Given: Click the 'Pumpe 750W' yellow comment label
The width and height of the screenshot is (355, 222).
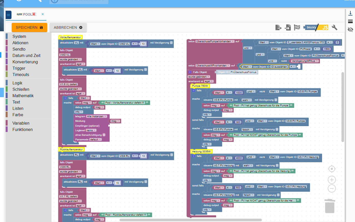Looking at the screenshot, I should [x=200, y=86].
